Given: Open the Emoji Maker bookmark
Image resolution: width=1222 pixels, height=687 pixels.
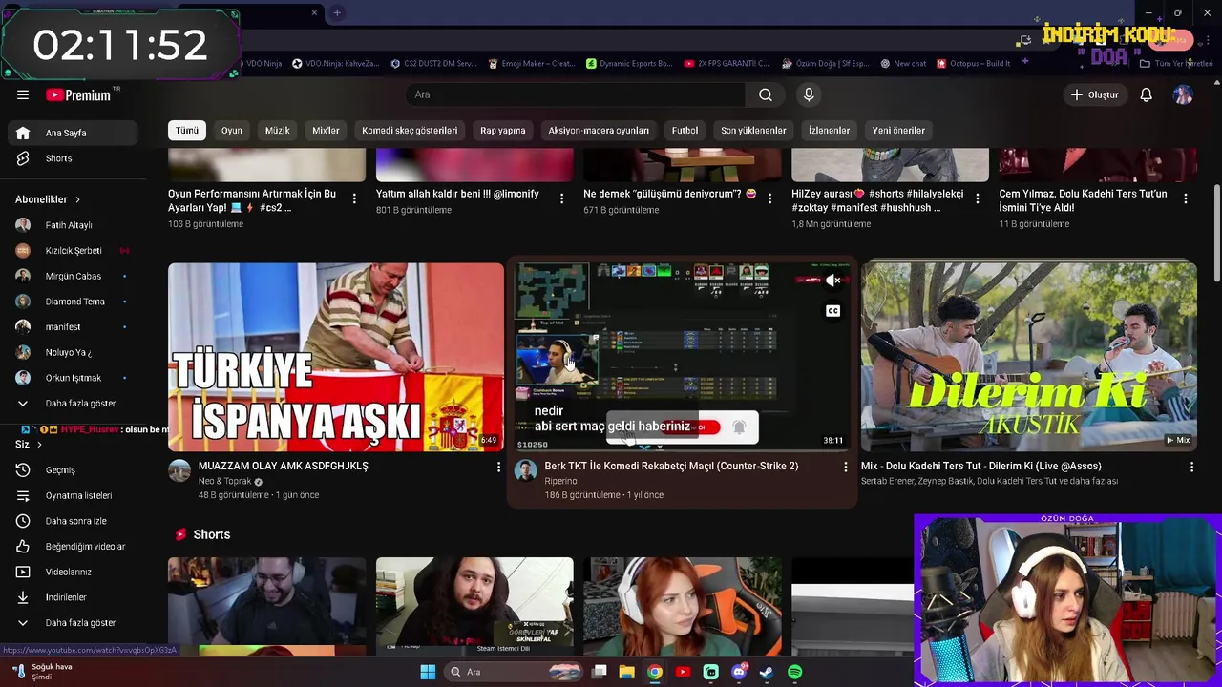Looking at the screenshot, I should click(531, 64).
